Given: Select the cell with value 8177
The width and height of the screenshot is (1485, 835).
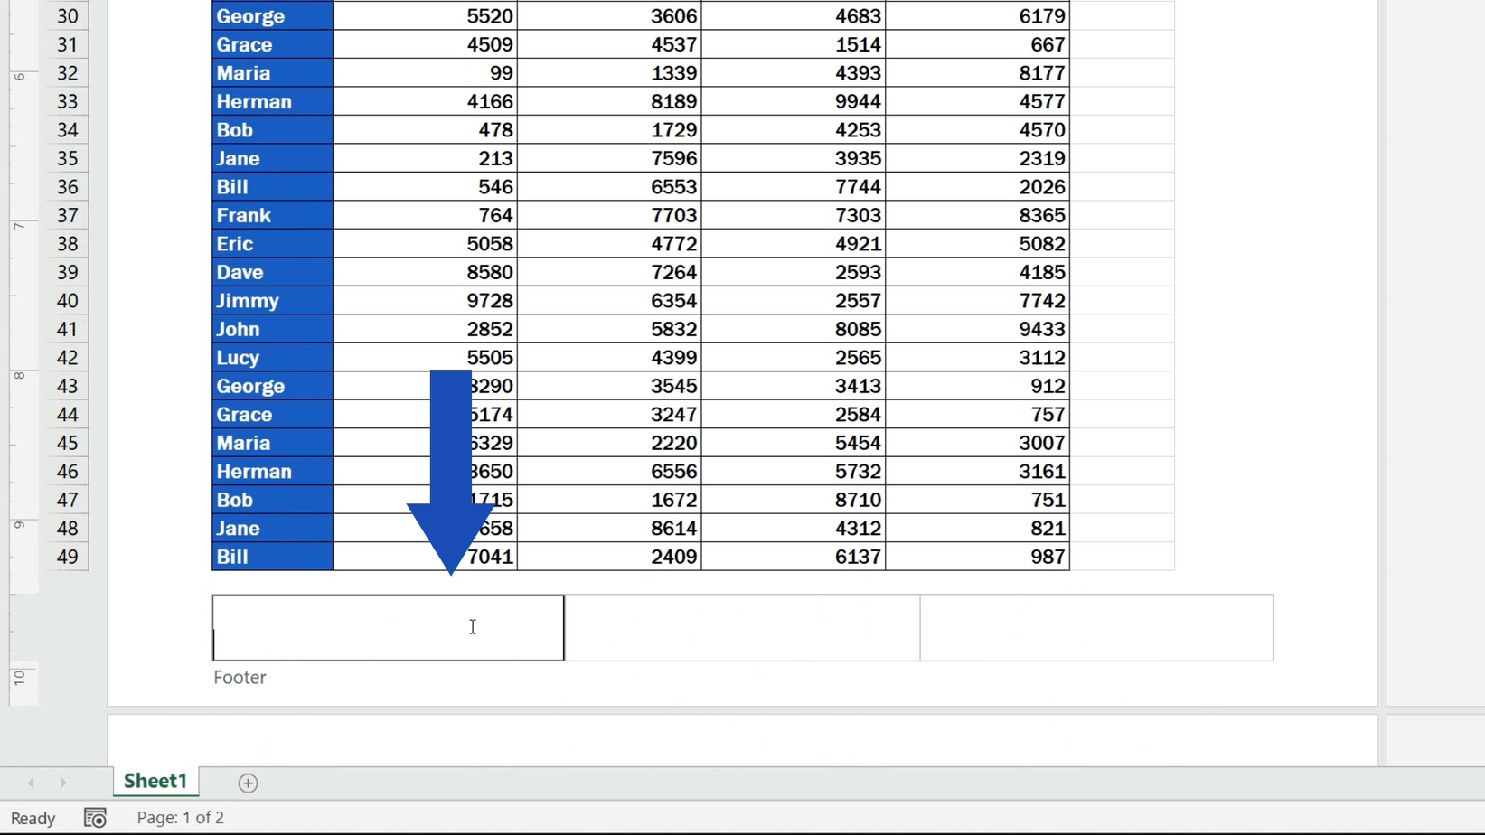Looking at the screenshot, I should point(978,73).
